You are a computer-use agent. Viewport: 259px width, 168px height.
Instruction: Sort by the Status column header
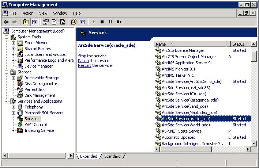tap(241, 44)
